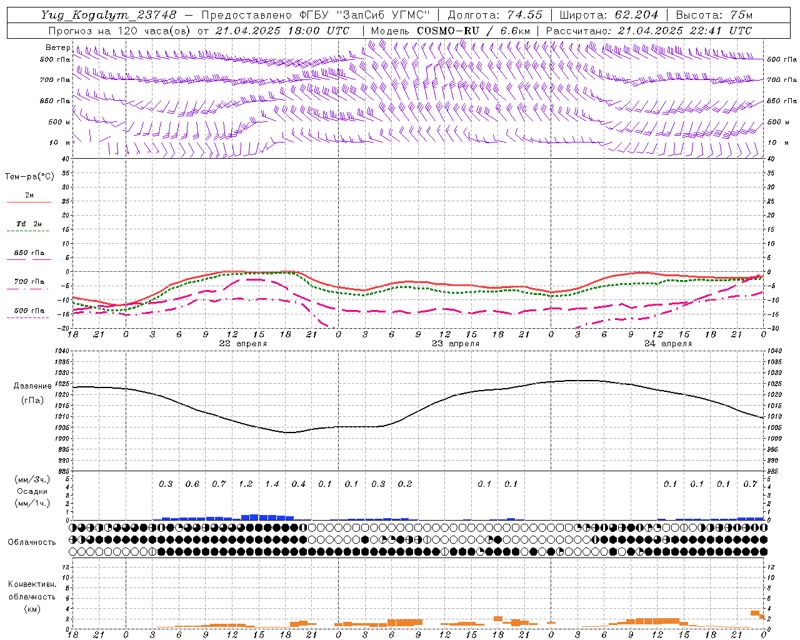This screenshot has height=640, width=800.
Task: Click the Долгота: 74.55 header field
Action: pyautogui.click(x=495, y=14)
